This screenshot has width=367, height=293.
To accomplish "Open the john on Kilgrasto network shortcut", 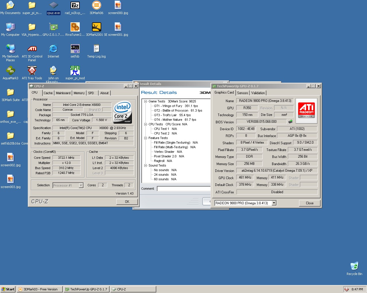I will 53,74.
